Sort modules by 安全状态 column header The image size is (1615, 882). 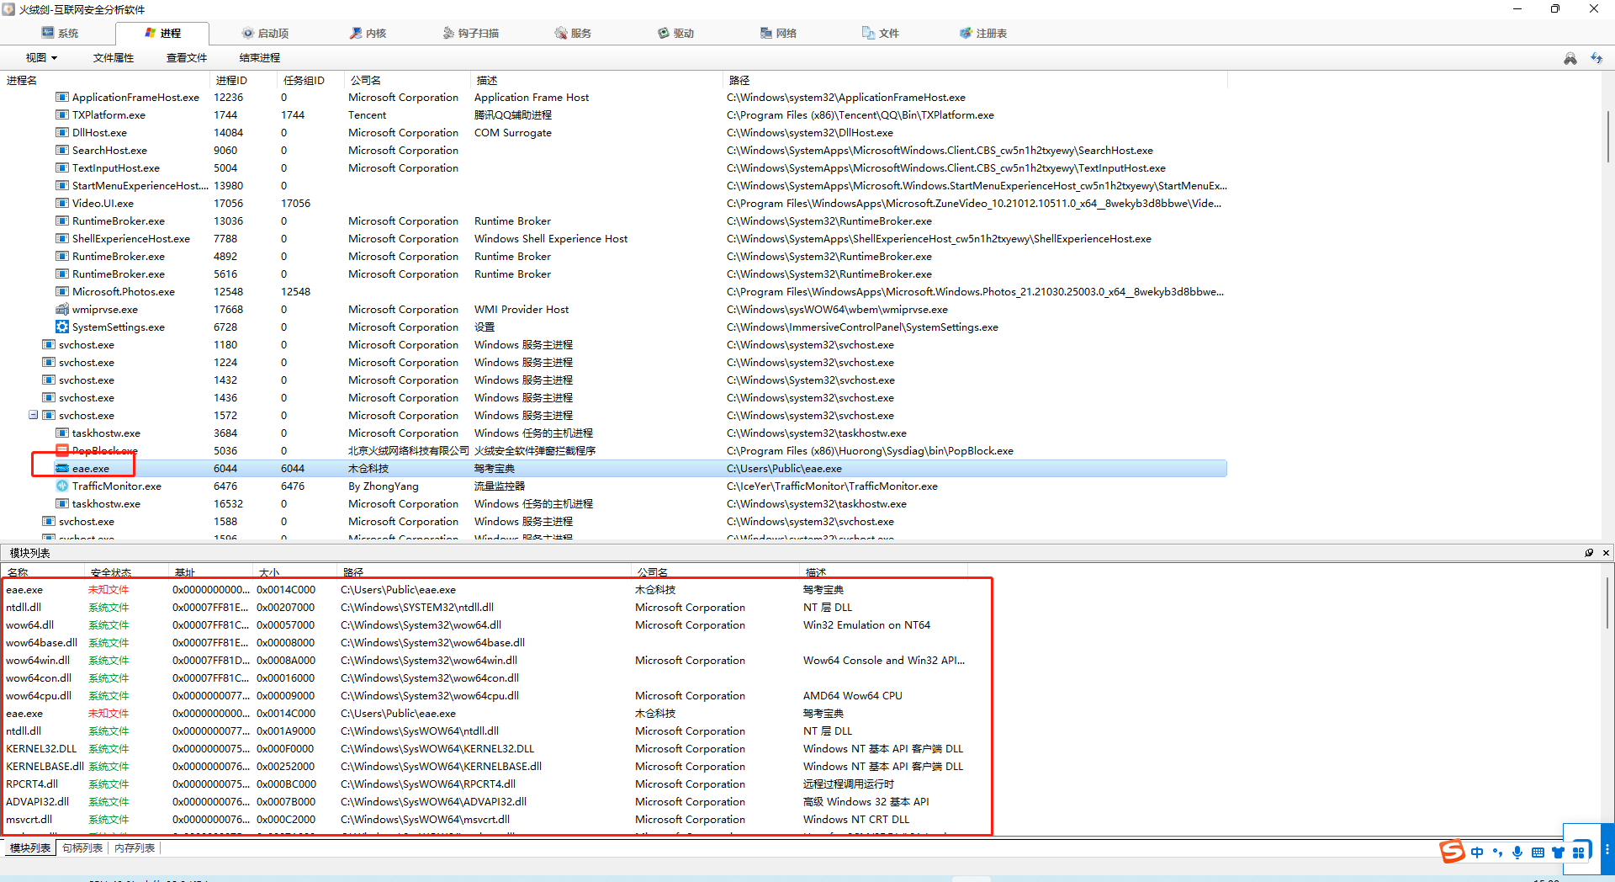point(126,572)
